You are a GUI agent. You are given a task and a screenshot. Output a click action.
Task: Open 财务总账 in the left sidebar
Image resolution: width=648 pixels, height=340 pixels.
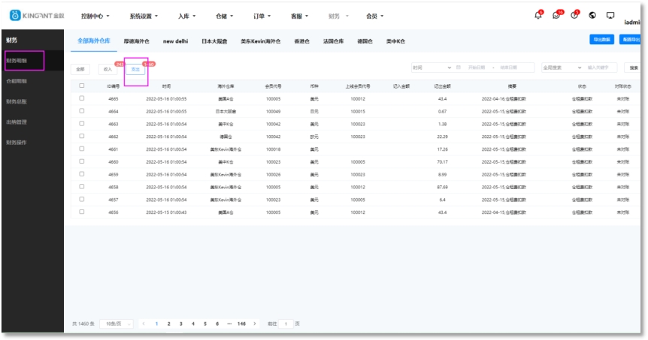coord(17,101)
